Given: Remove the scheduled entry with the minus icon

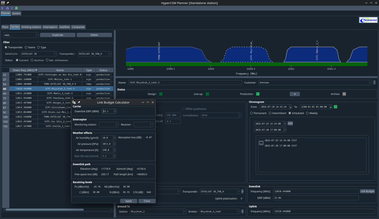Looking at the screenshot, I should 261,143.
